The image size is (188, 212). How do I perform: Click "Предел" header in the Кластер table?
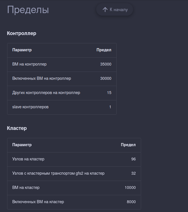pyautogui.click(x=128, y=145)
